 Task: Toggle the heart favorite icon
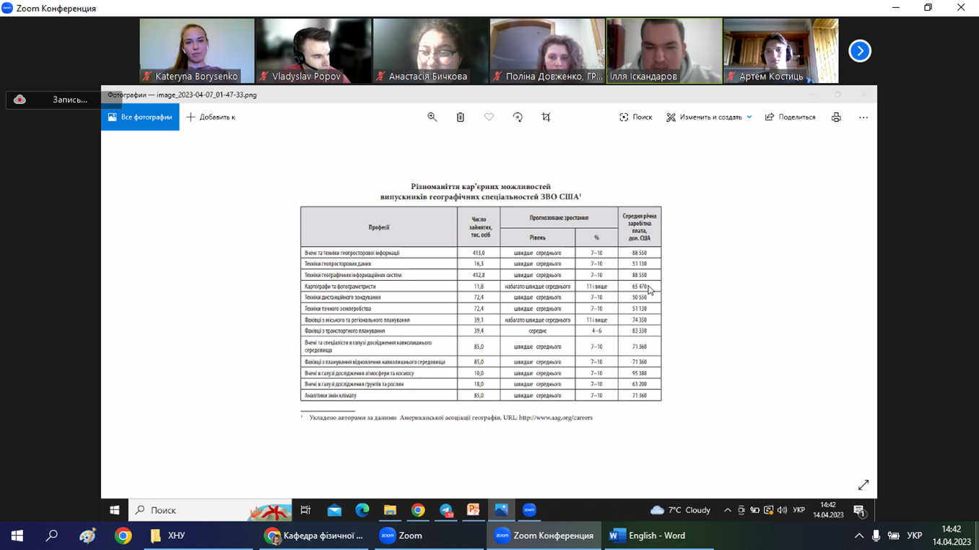pyautogui.click(x=489, y=117)
